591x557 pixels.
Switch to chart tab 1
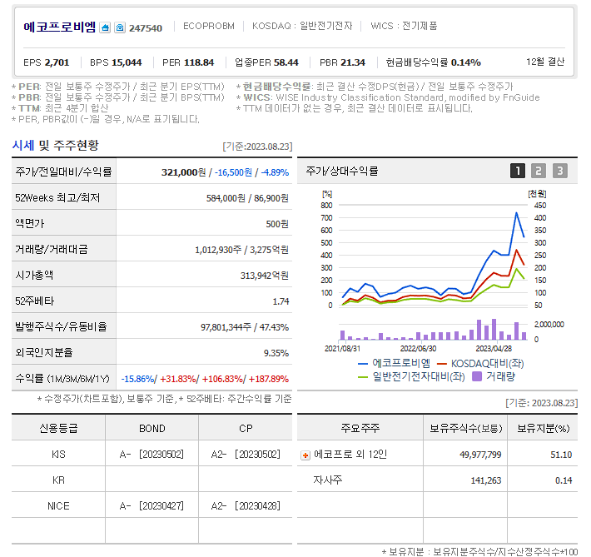[518, 171]
